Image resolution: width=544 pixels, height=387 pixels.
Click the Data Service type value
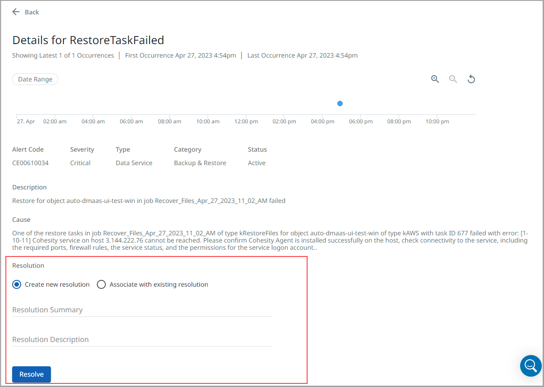134,163
